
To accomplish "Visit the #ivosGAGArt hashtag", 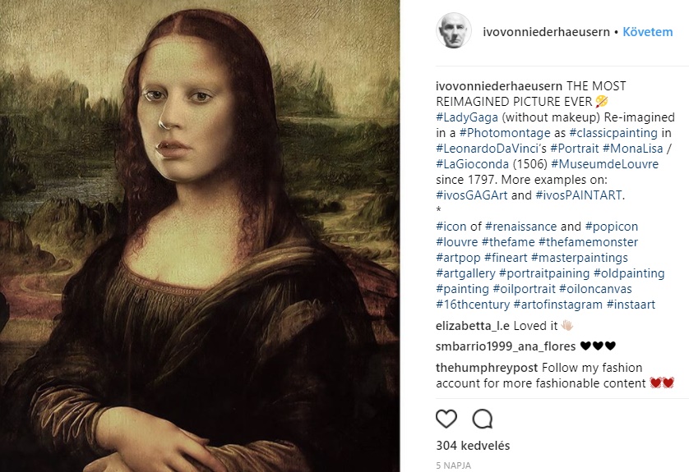I will pos(473,195).
